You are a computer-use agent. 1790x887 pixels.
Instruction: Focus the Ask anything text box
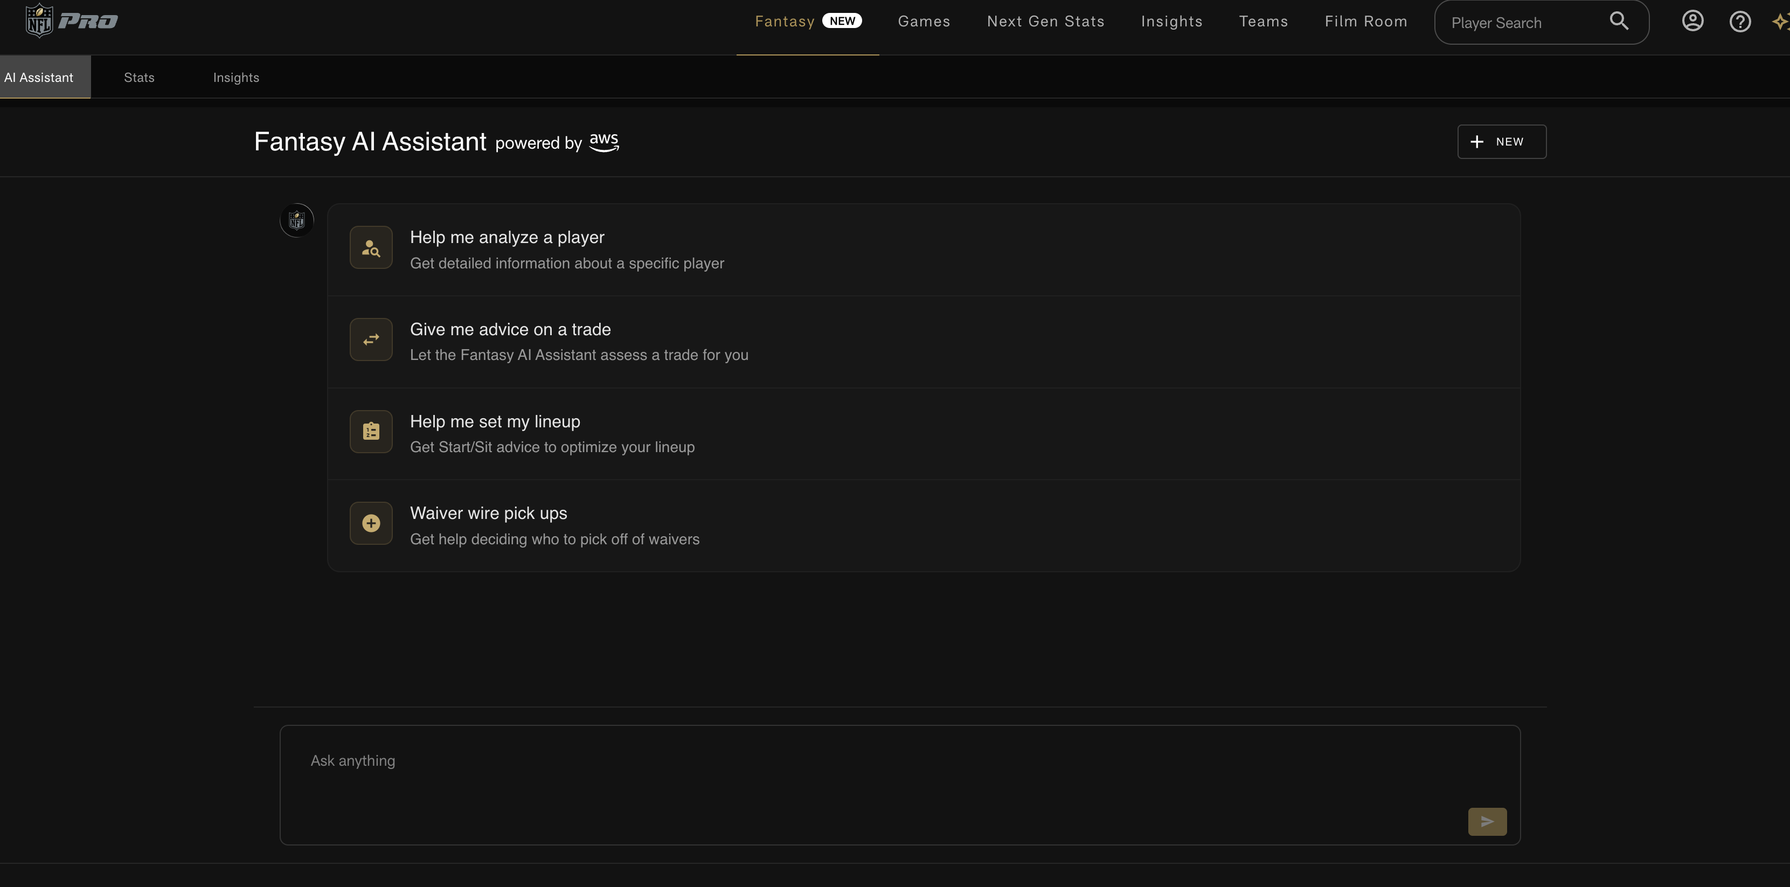click(x=900, y=785)
